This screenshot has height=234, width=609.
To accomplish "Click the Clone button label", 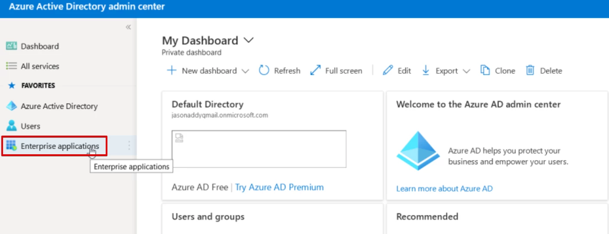I will tap(505, 71).
